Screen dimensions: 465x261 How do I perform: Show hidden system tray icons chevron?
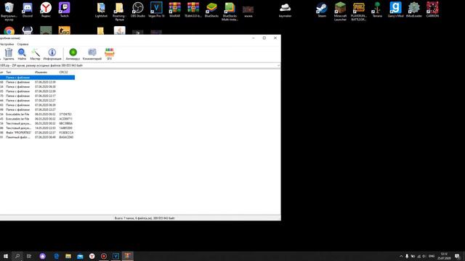[401, 256]
